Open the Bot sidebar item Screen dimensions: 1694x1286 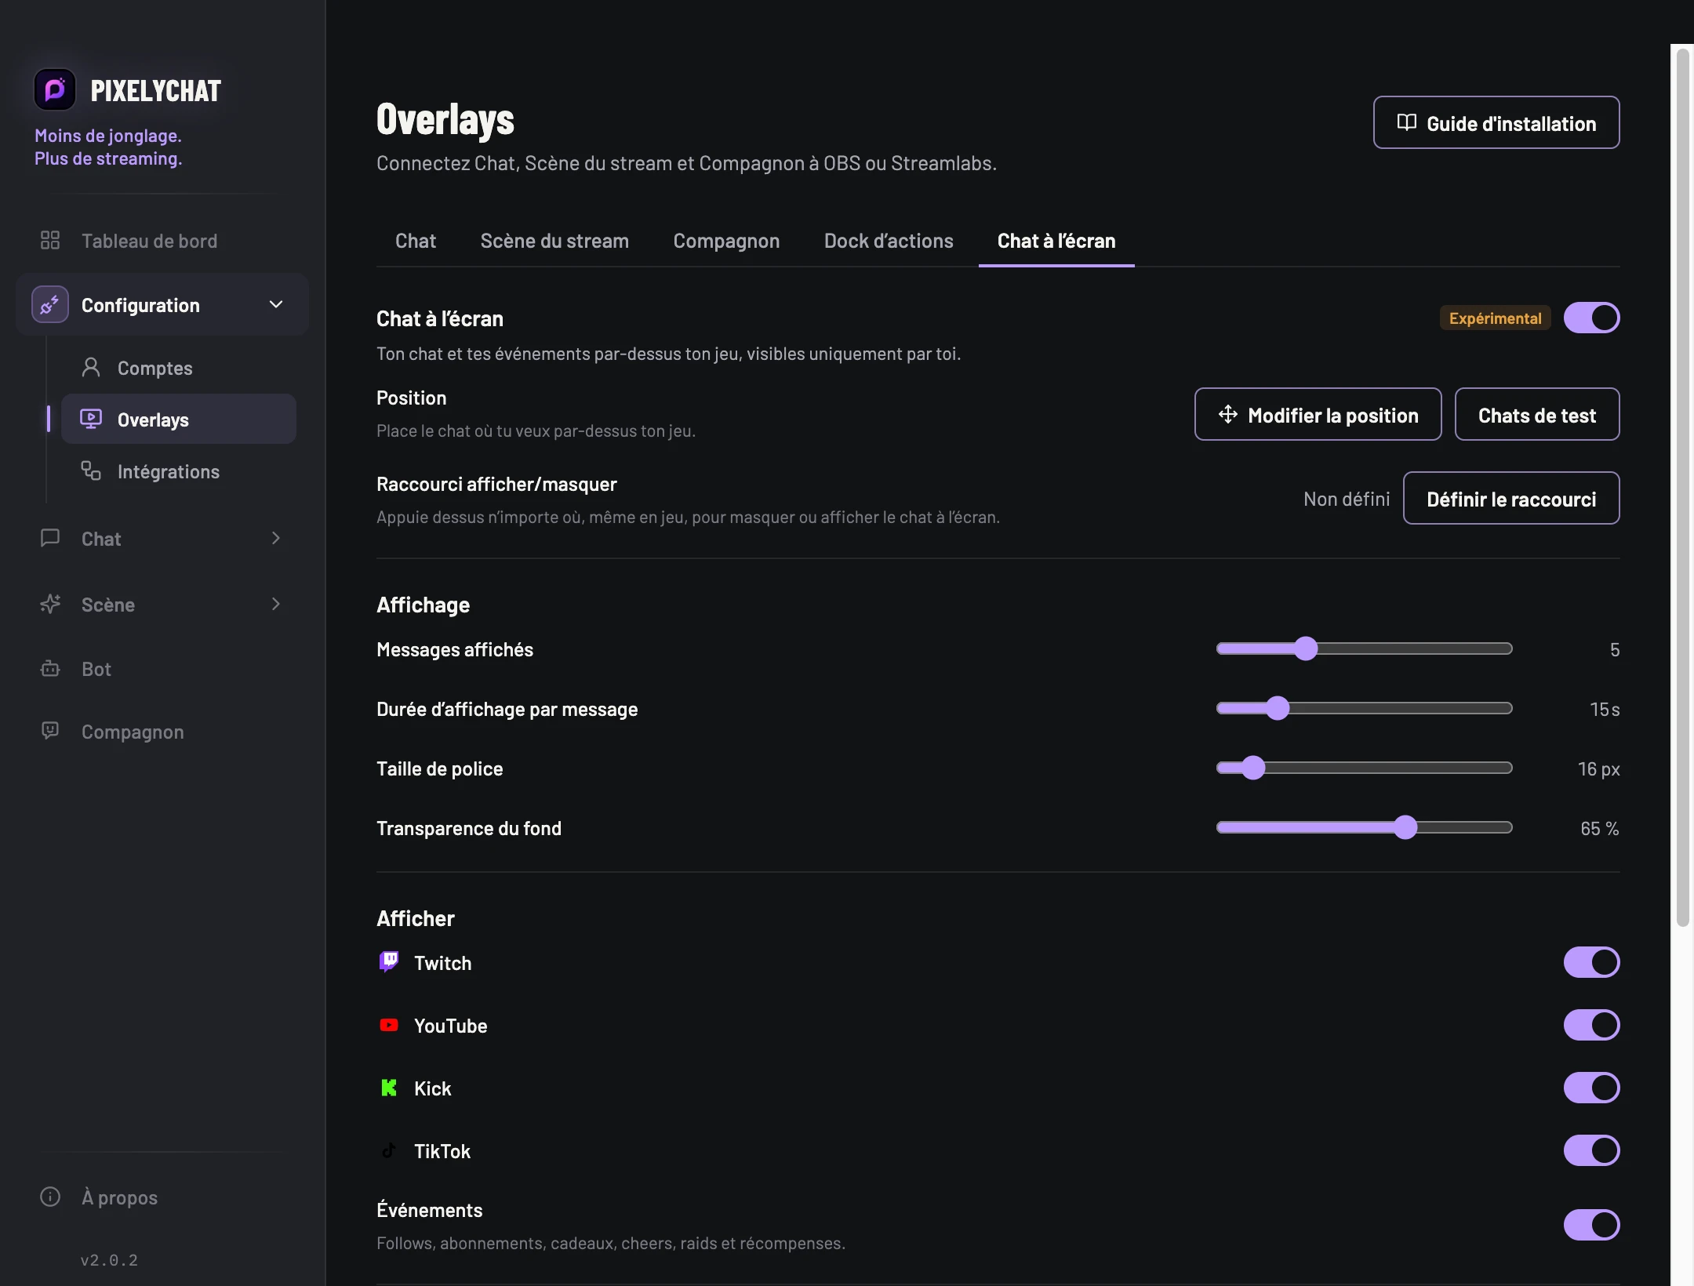click(162, 668)
